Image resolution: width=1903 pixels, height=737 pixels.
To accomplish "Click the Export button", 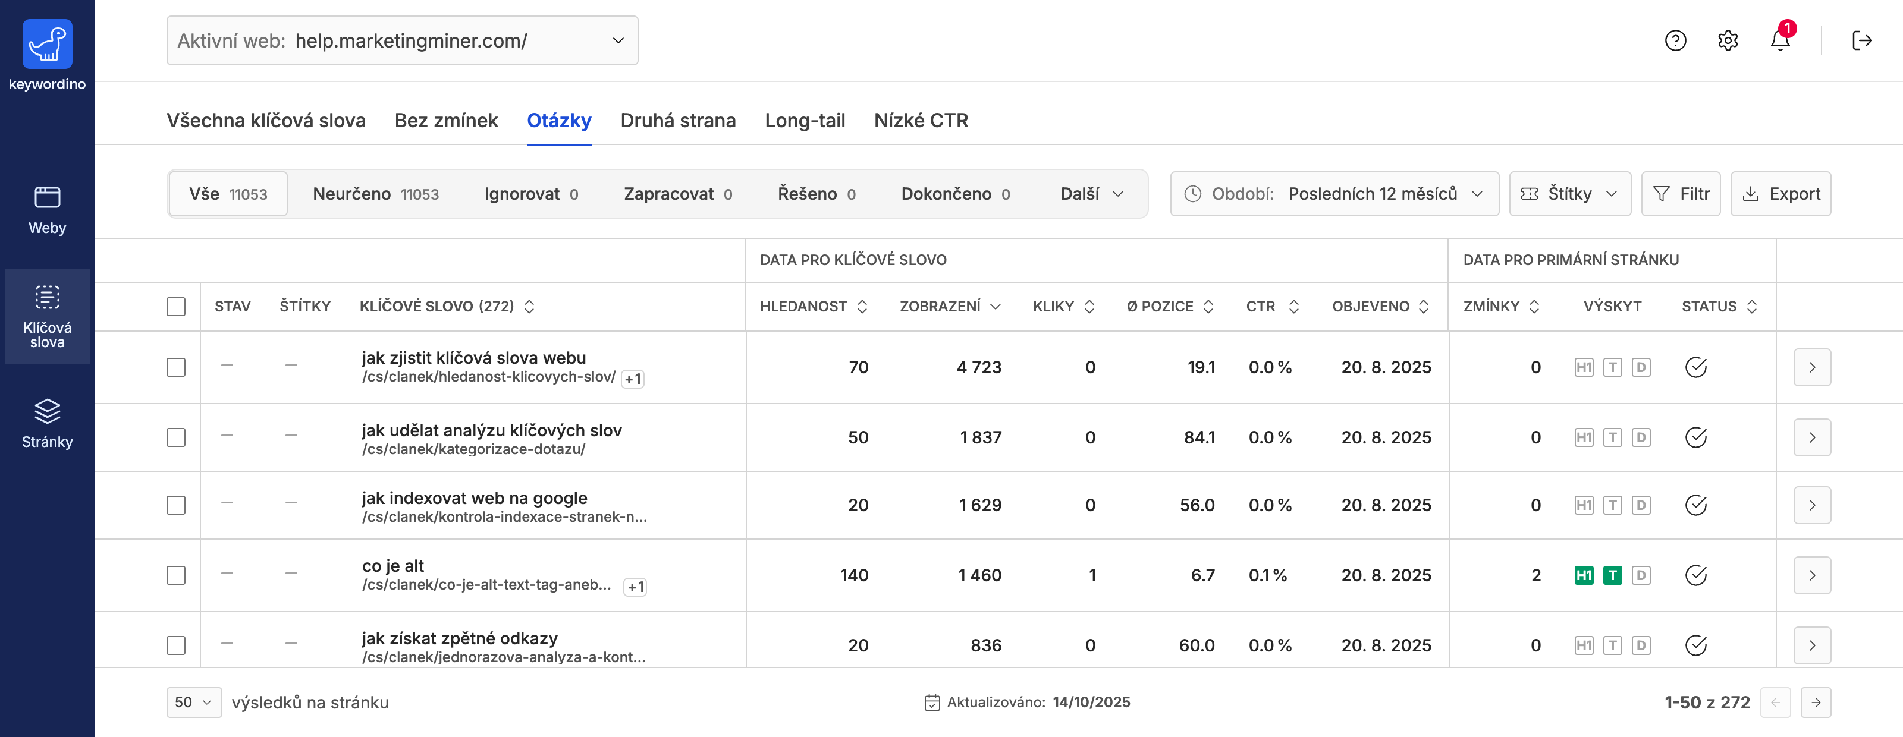I will point(1780,194).
